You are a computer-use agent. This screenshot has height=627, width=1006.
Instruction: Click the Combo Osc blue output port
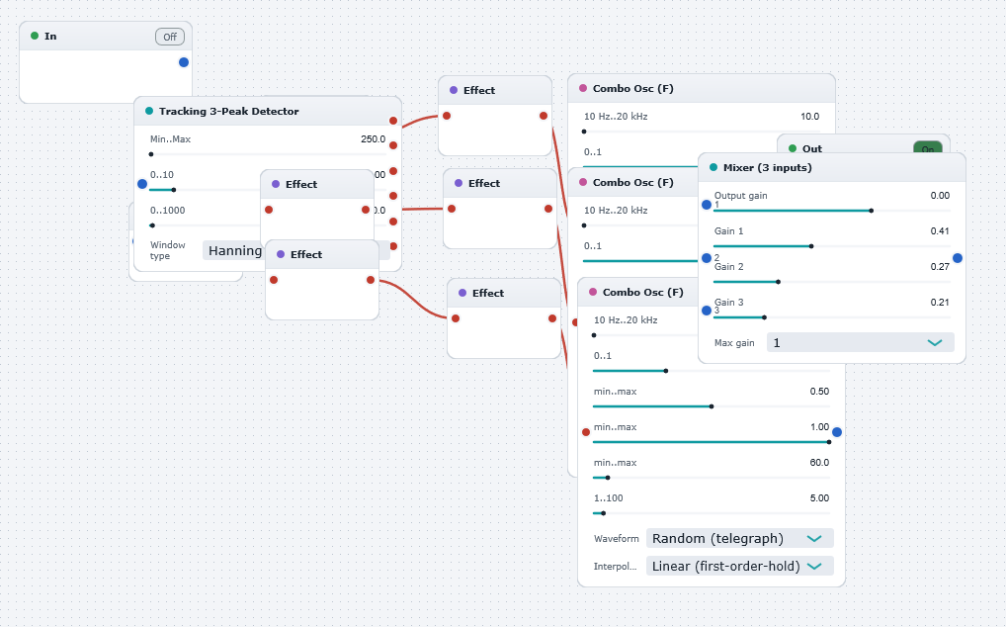click(837, 432)
